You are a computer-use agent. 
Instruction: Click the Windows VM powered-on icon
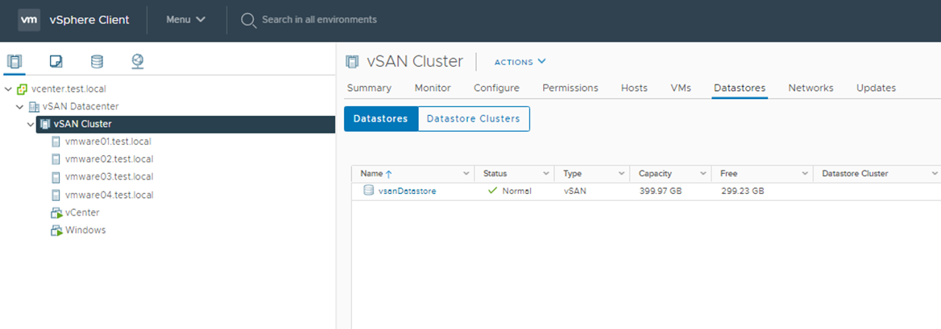[x=56, y=230]
